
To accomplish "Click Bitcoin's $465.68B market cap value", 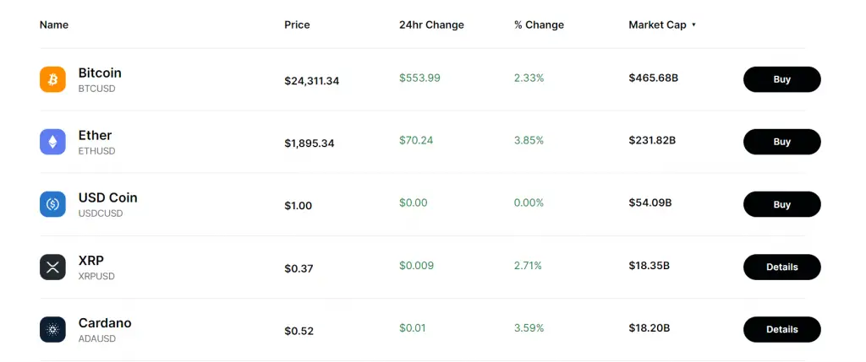I will point(654,78).
